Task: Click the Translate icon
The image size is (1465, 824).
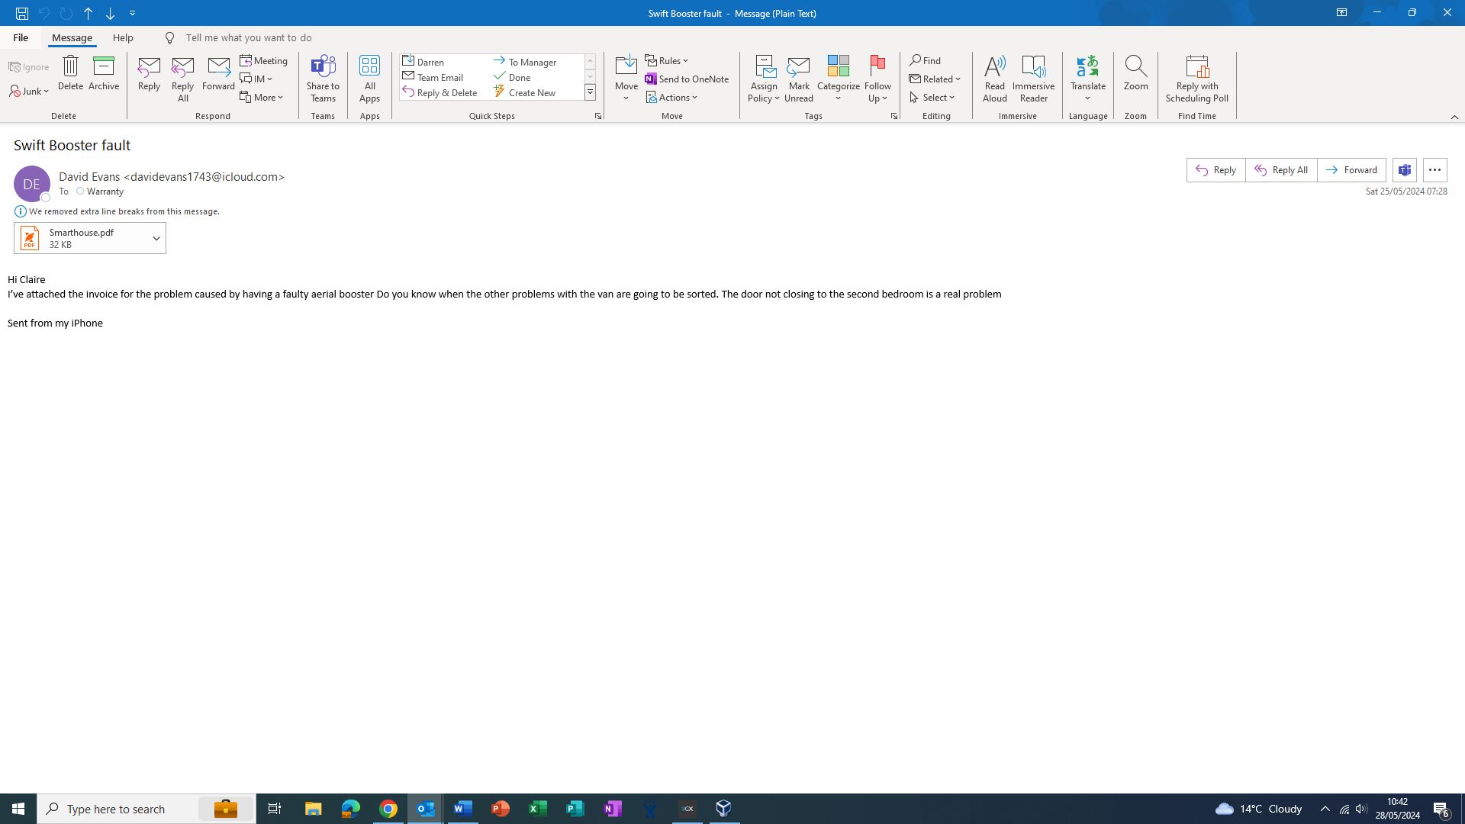Action: point(1087,67)
